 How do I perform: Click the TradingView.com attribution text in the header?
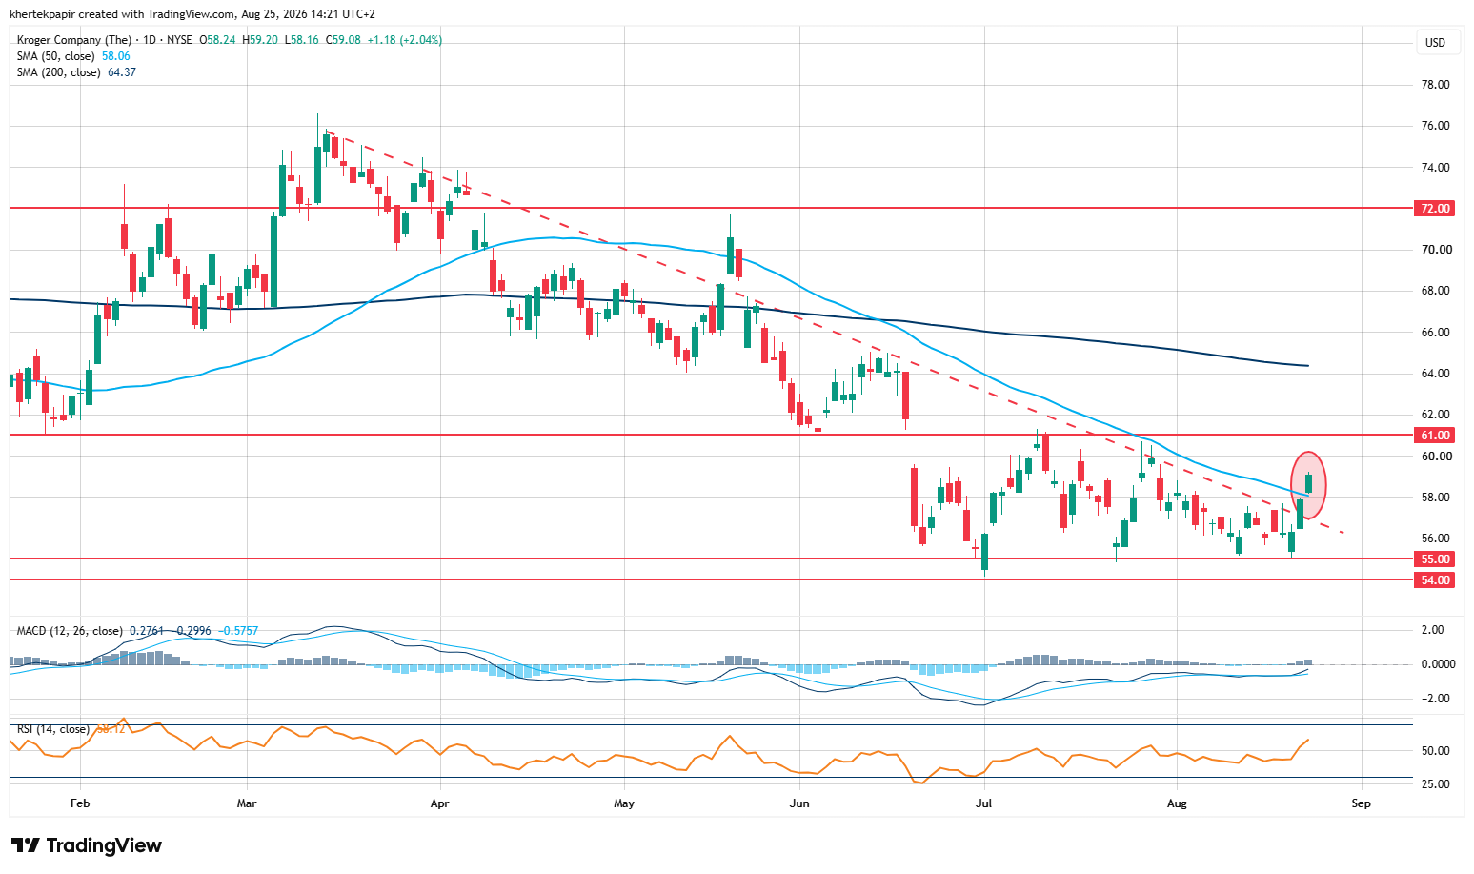click(191, 14)
